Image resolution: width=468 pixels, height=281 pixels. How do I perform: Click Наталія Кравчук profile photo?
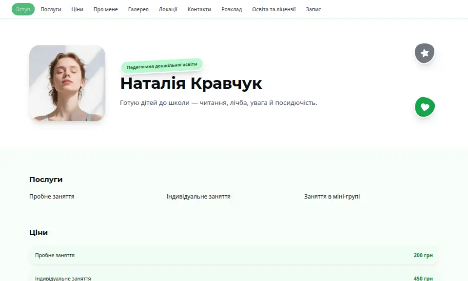click(67, 83)
